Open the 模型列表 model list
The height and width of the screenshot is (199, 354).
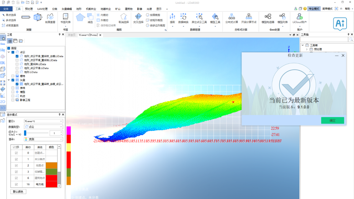(x=283, y=18)
